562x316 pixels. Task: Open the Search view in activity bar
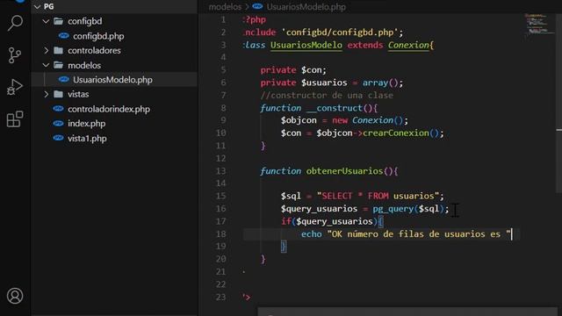pos(15,24)
